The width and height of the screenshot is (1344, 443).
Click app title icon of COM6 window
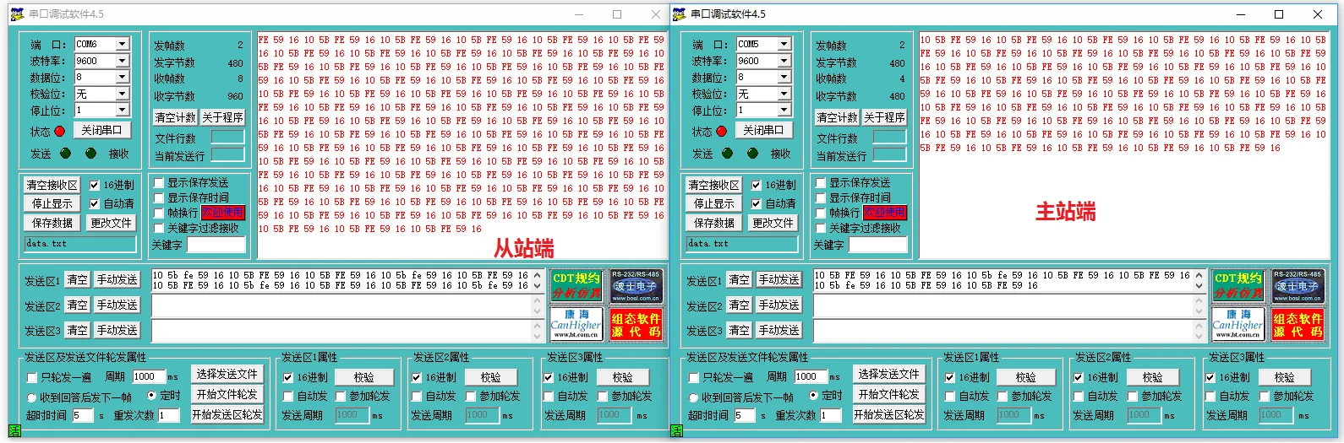[x=17, y=14]
